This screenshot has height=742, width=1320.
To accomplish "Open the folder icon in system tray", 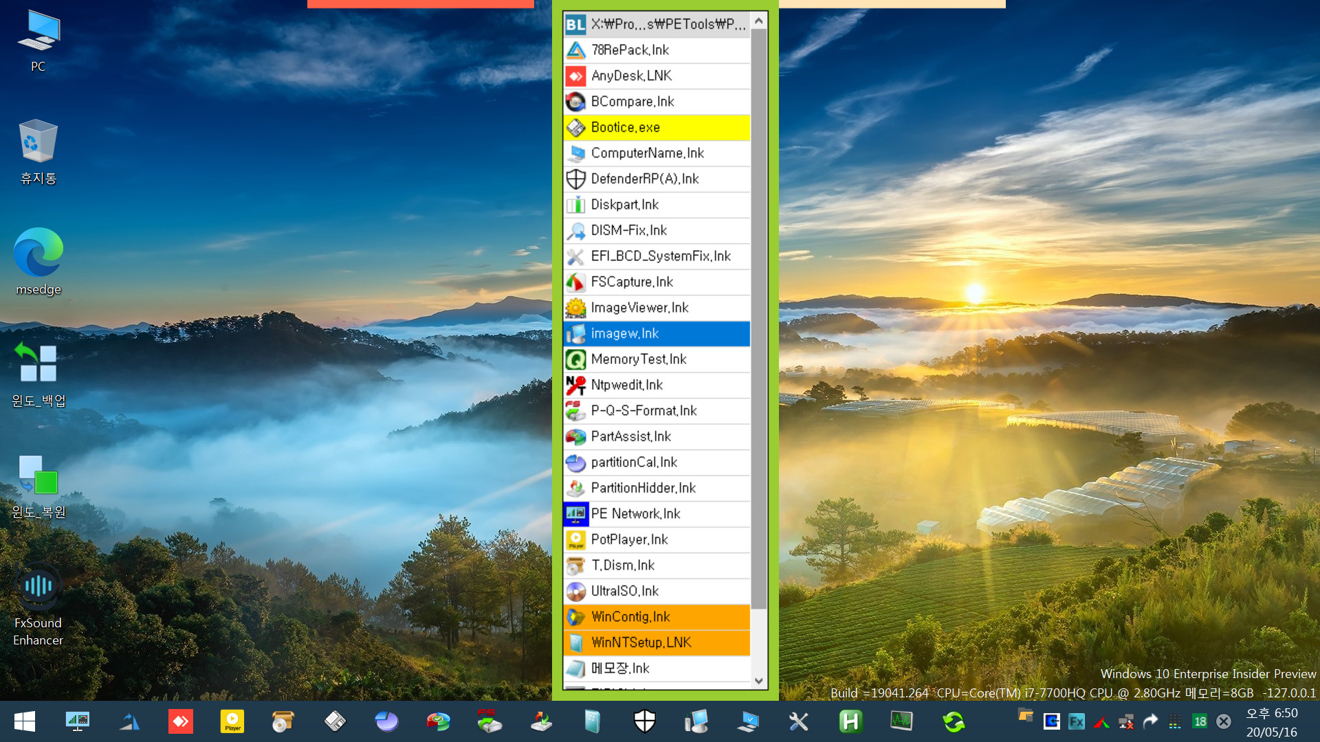I will pos(1025,715).
